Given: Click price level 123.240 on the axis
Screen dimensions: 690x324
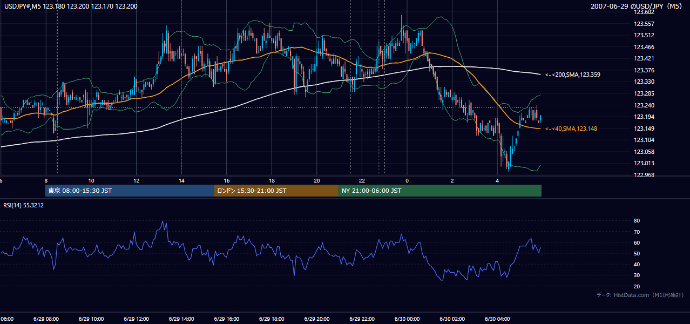Looking at the screenshot, I should point(644,105).
